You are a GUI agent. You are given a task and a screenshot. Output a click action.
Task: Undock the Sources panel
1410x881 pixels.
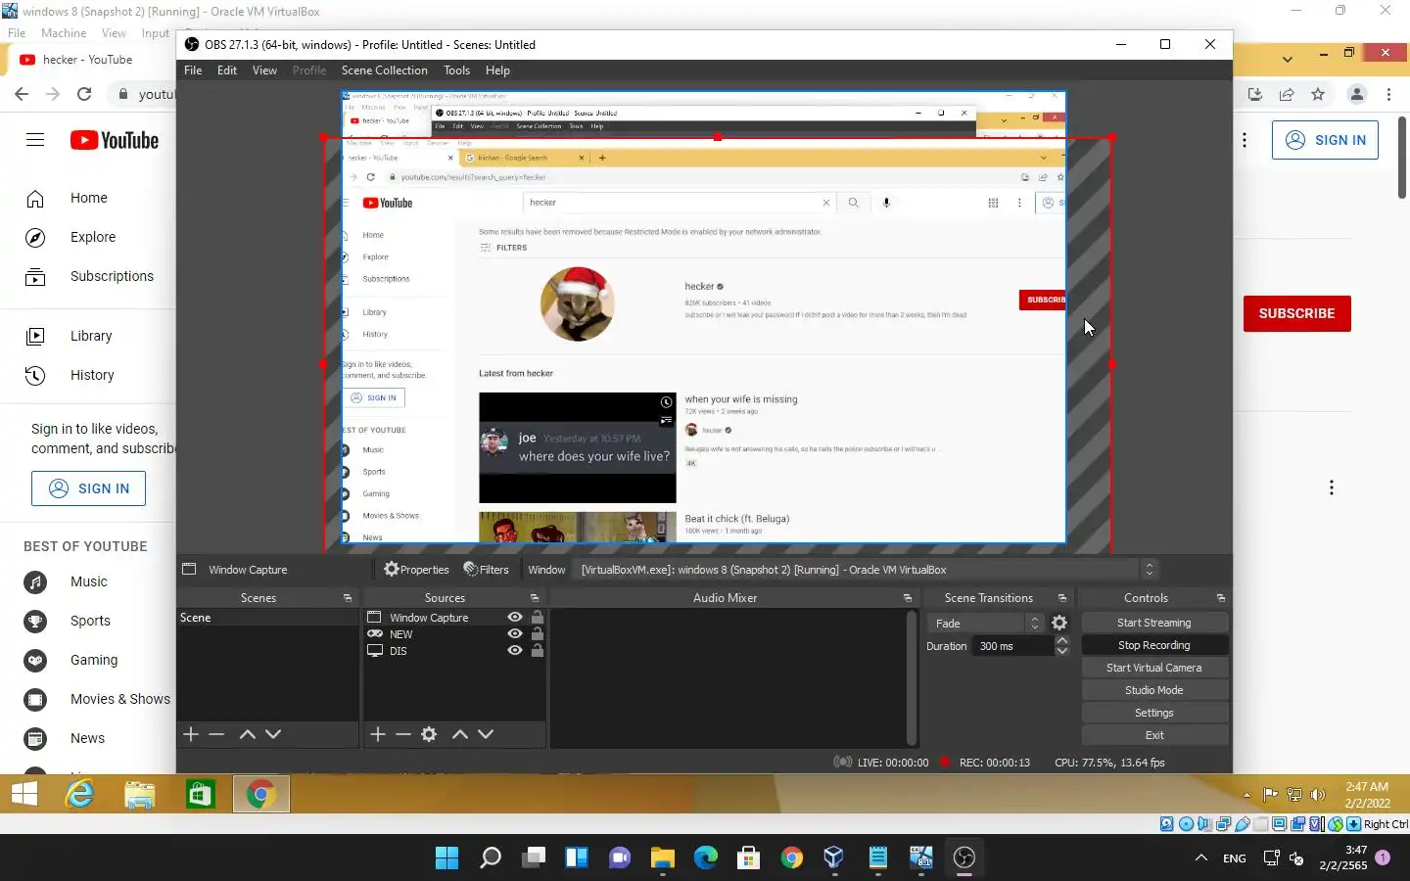pyautogui.click(x=535, y=598)
